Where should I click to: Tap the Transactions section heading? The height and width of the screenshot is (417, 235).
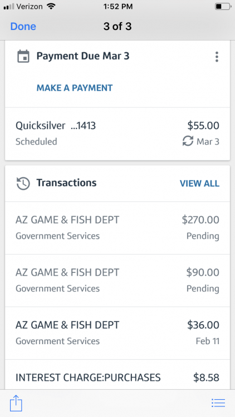click(66, 183)
